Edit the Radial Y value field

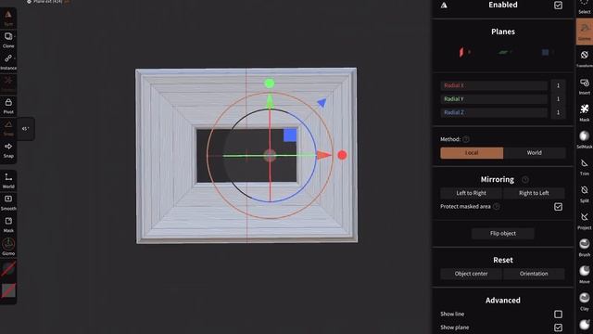click(558, 99)
